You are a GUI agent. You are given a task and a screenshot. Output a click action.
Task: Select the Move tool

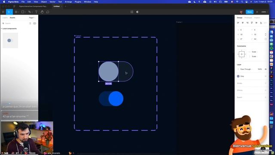(x=9, y=12)
